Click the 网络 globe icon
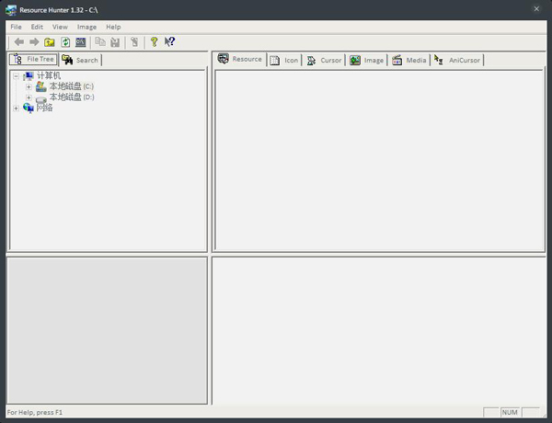This screenshot has height=423, width=552. point(29,108)
